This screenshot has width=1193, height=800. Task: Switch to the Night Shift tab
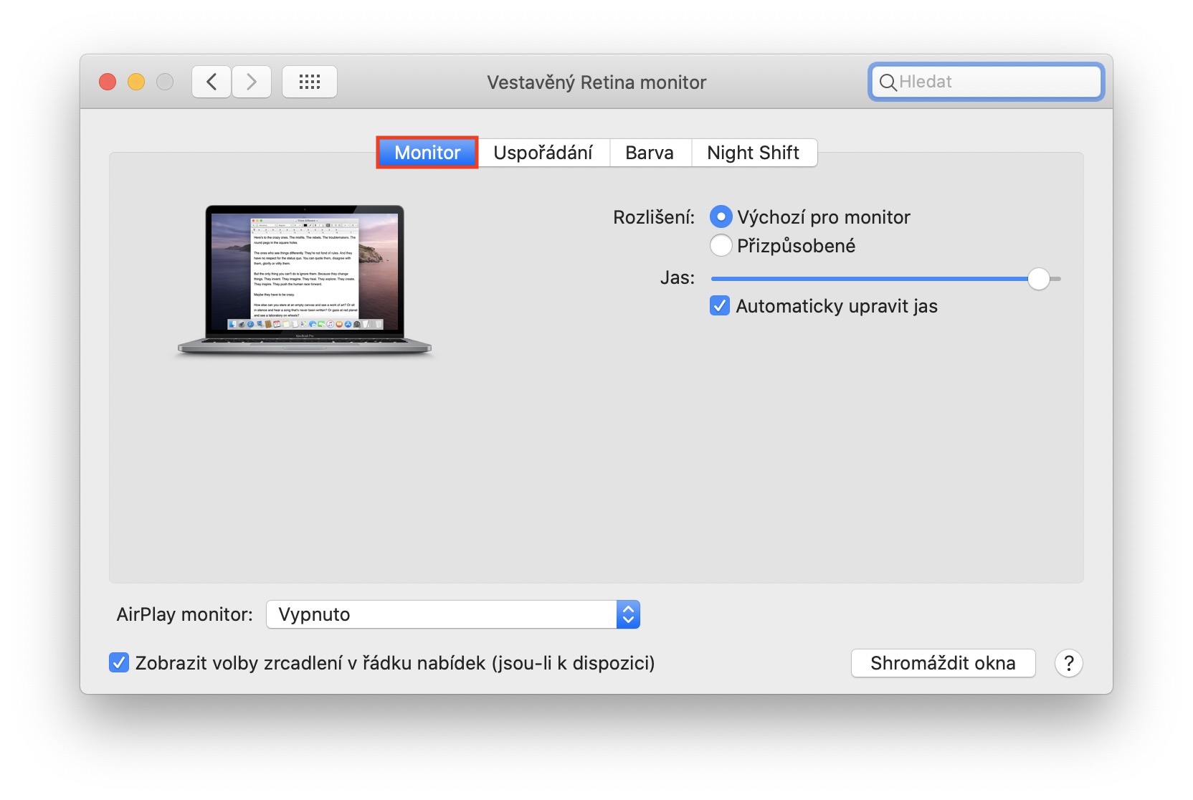click(x=754, y=153)
